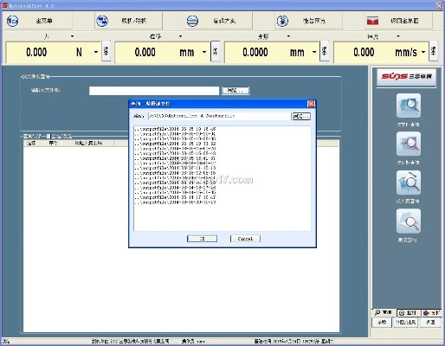Open the report preview toolbar button with the round white icon
This screenshot has width=445, height=346.
coord(308,21)
